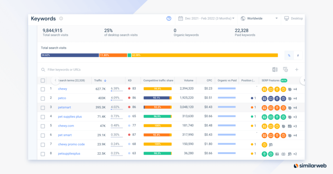
Task: Check the select-all header checkbox
Action: click(x=43, y=81)
